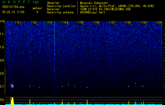Click the vertical noise streak after 1153

pos(54,60)
